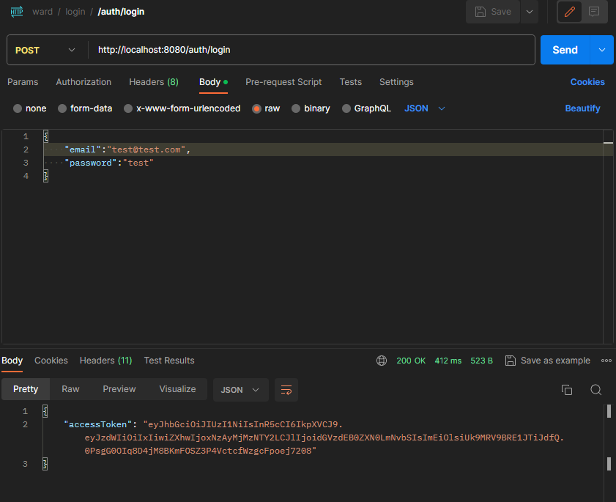This screenshot has width=616, height=502.
Task: Open the request Headers (8) tab
Action: pyautogui.click(x=154, y=82)
